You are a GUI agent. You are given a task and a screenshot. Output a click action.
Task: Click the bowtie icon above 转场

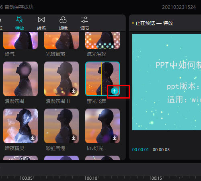point(41,20)
